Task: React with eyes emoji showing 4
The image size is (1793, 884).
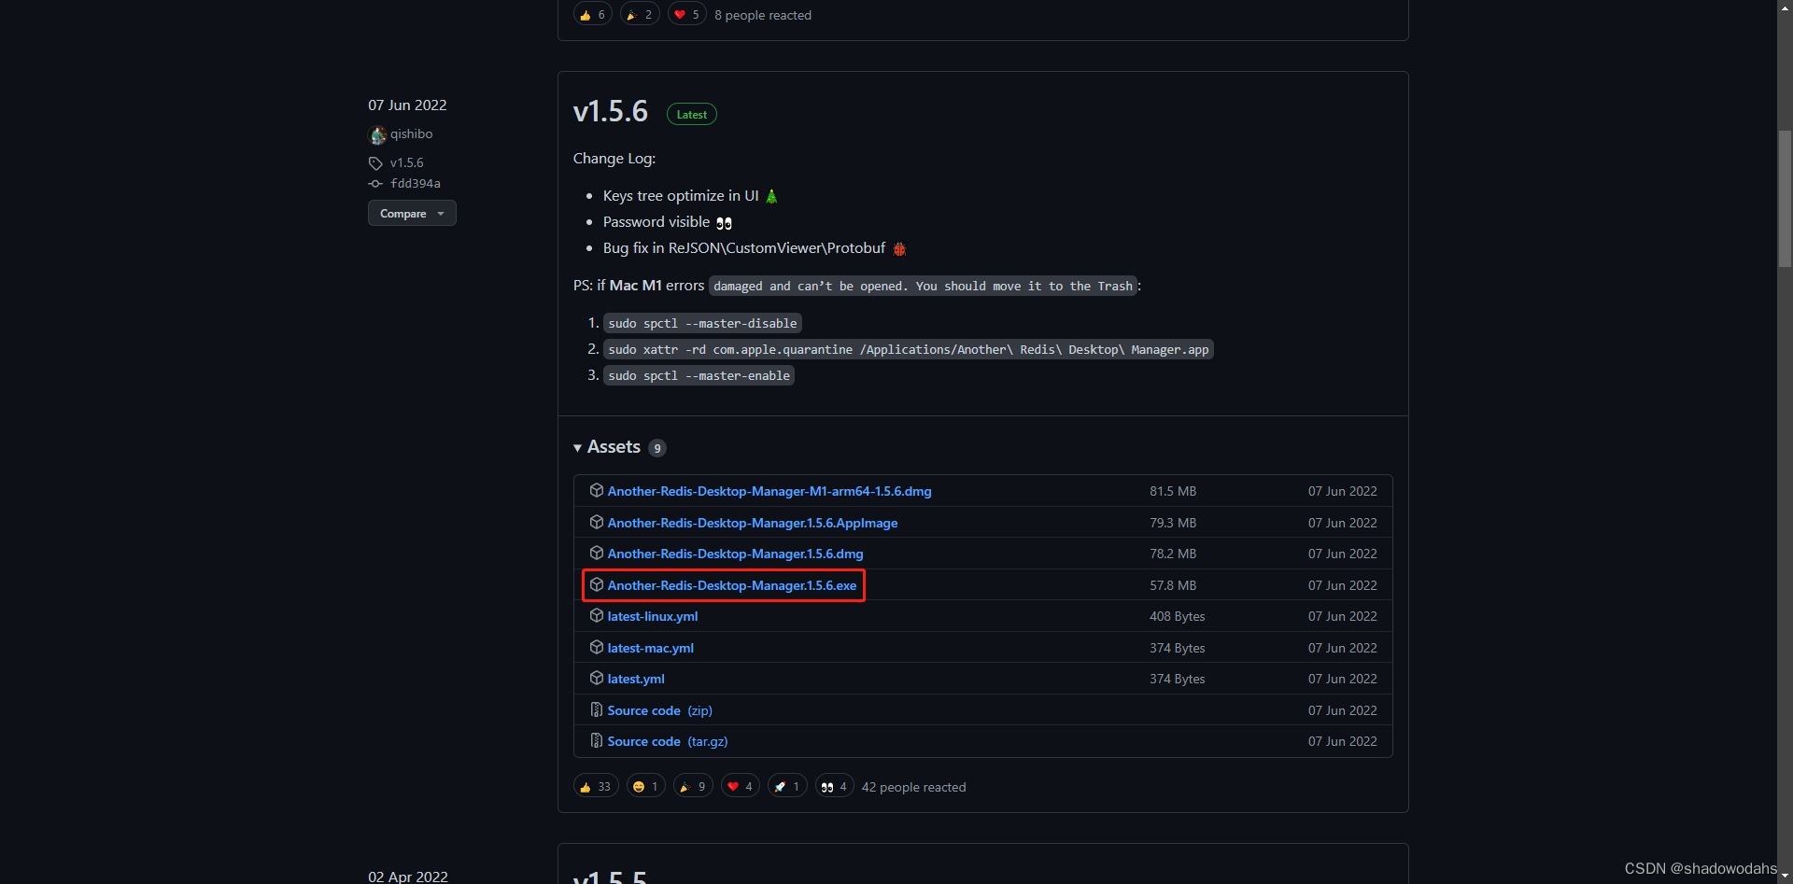Action: tap(835, 786)
